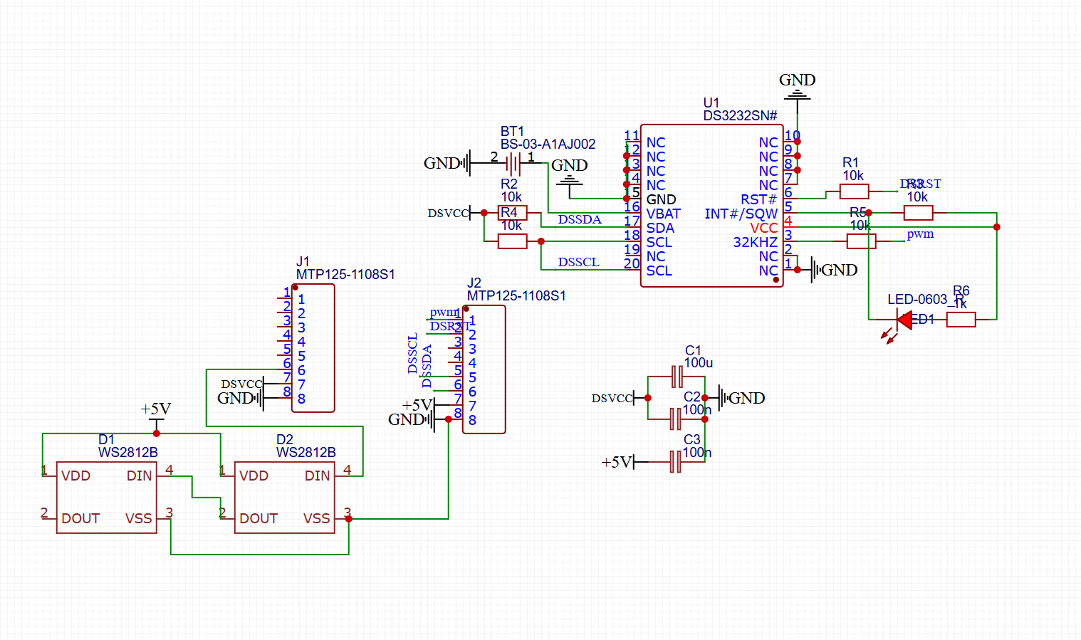Click the pwm net label by R5
Screen dimensions: 1081x640
[x=920, y=234]
